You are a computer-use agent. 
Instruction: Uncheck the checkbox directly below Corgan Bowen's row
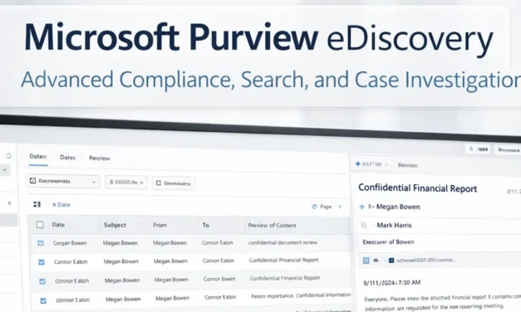tap(42, 262)
